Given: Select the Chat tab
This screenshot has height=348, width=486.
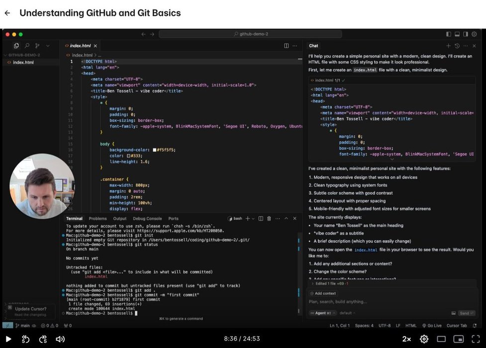Looking at the screenshot, I should pos(313,46).
